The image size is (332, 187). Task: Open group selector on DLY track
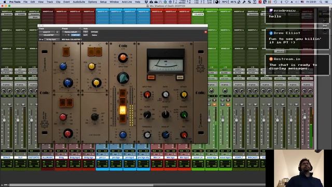click(x=20, y=85)
